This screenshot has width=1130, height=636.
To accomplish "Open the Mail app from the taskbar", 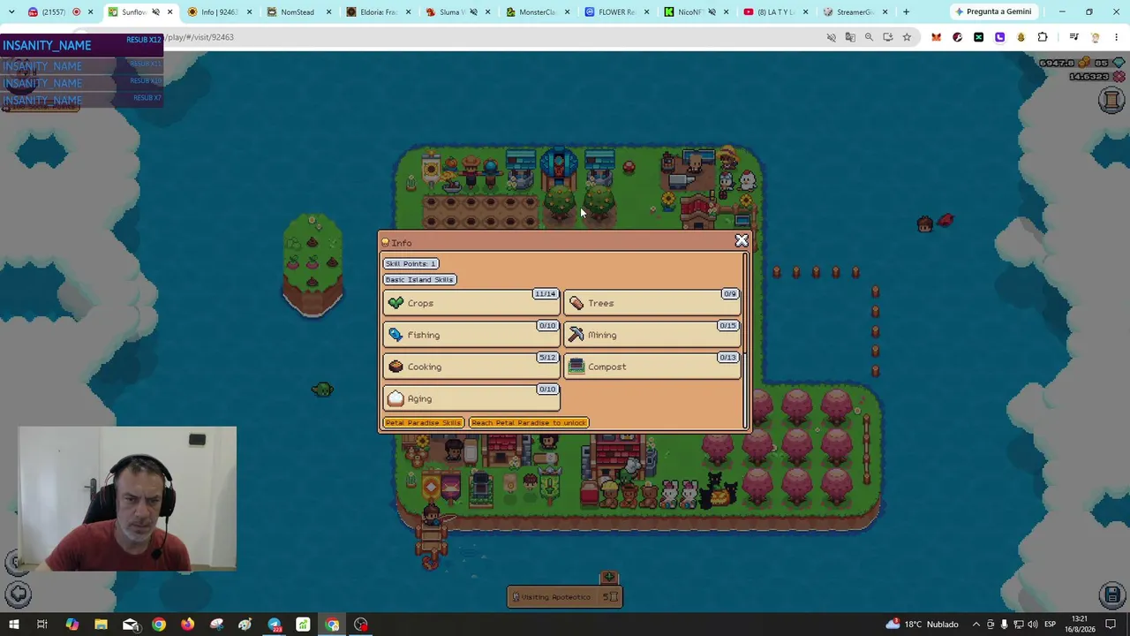I will click(130, 625).
